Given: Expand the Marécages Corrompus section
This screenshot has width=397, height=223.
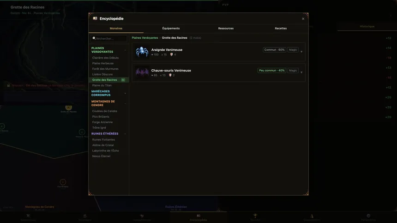Looking at the screenshot, I should pos(125,93).
